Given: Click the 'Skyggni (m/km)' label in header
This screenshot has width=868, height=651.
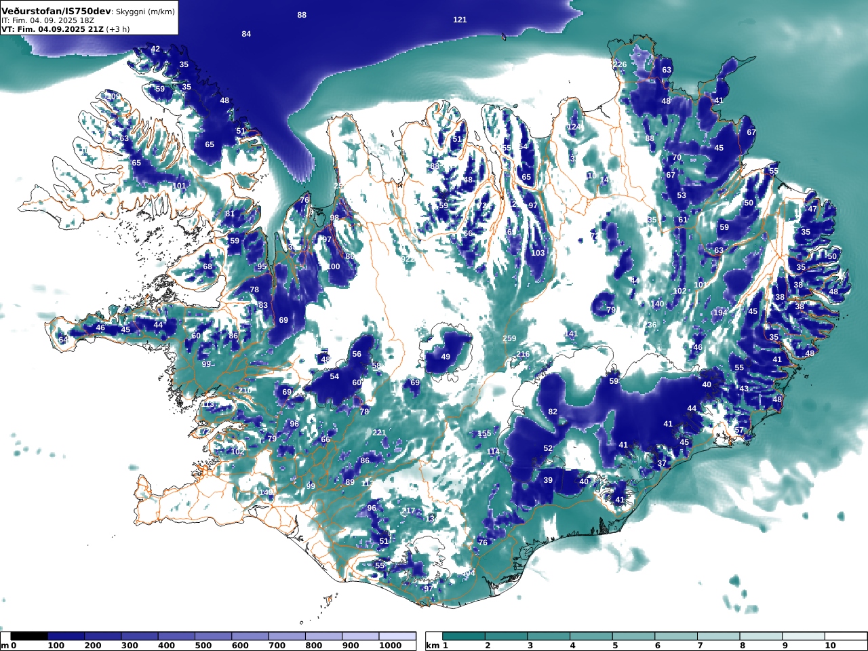Looking at the screenshot, I should pos(144,12).
